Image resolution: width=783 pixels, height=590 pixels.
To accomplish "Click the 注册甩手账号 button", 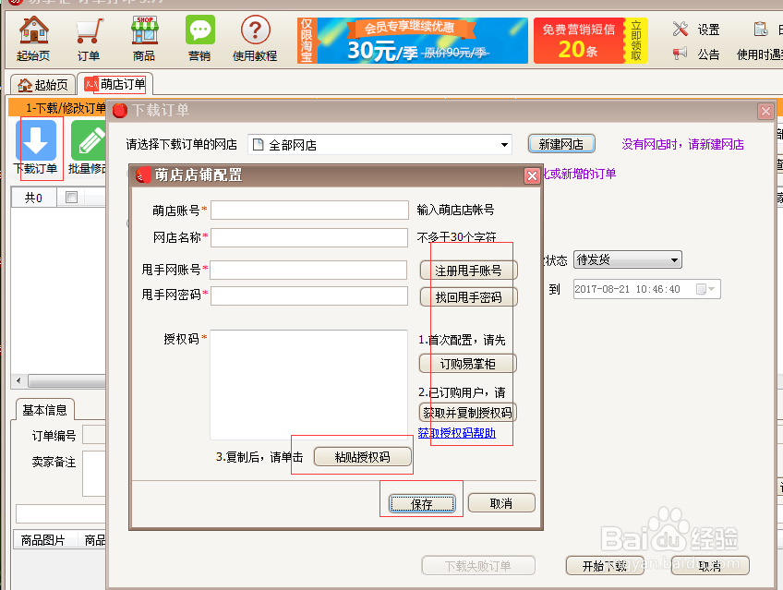I will point(468,271).
